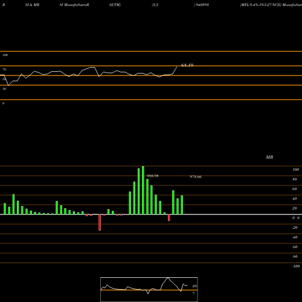Viewport: 302px width, 302px height.
Task: Click the RSI axis label 70
Action: [4, 69]
